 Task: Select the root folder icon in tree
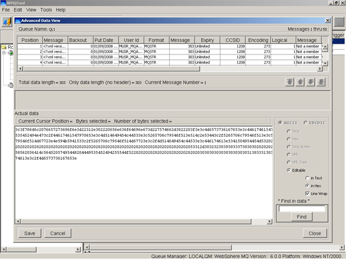4,47
